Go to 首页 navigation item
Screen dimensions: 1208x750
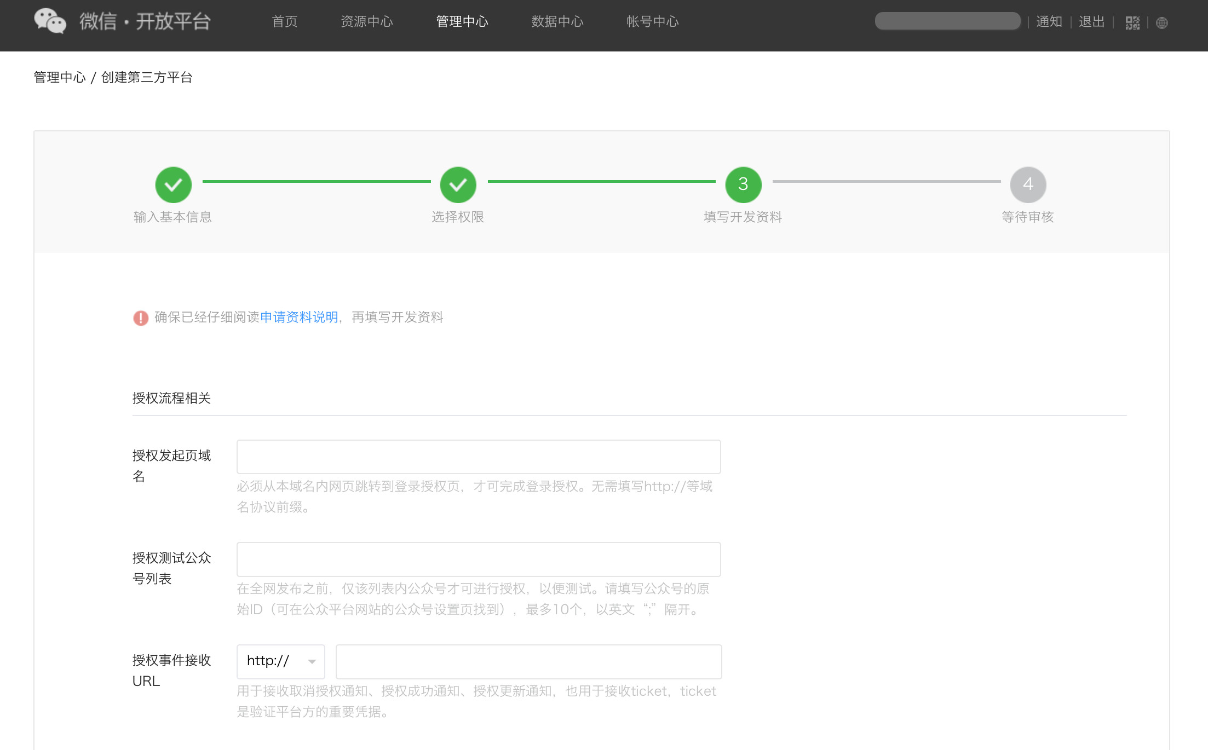pyautogui.click(x=285, y=21)
